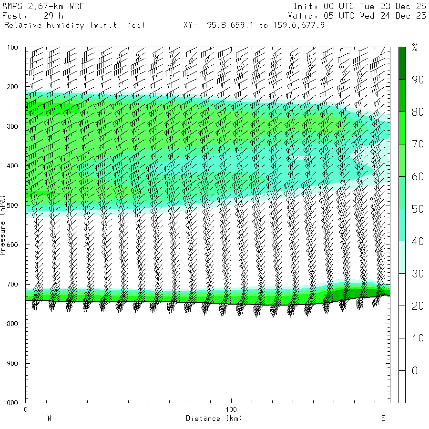Click the '0' distance axis label

coord(26,409)
